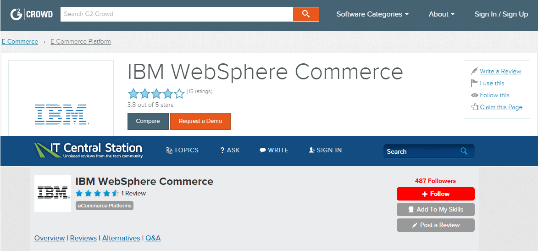Click the person SIGN IN icon
Image resolution: width=538 pixels, height=251 pixels.
(312, 150)
